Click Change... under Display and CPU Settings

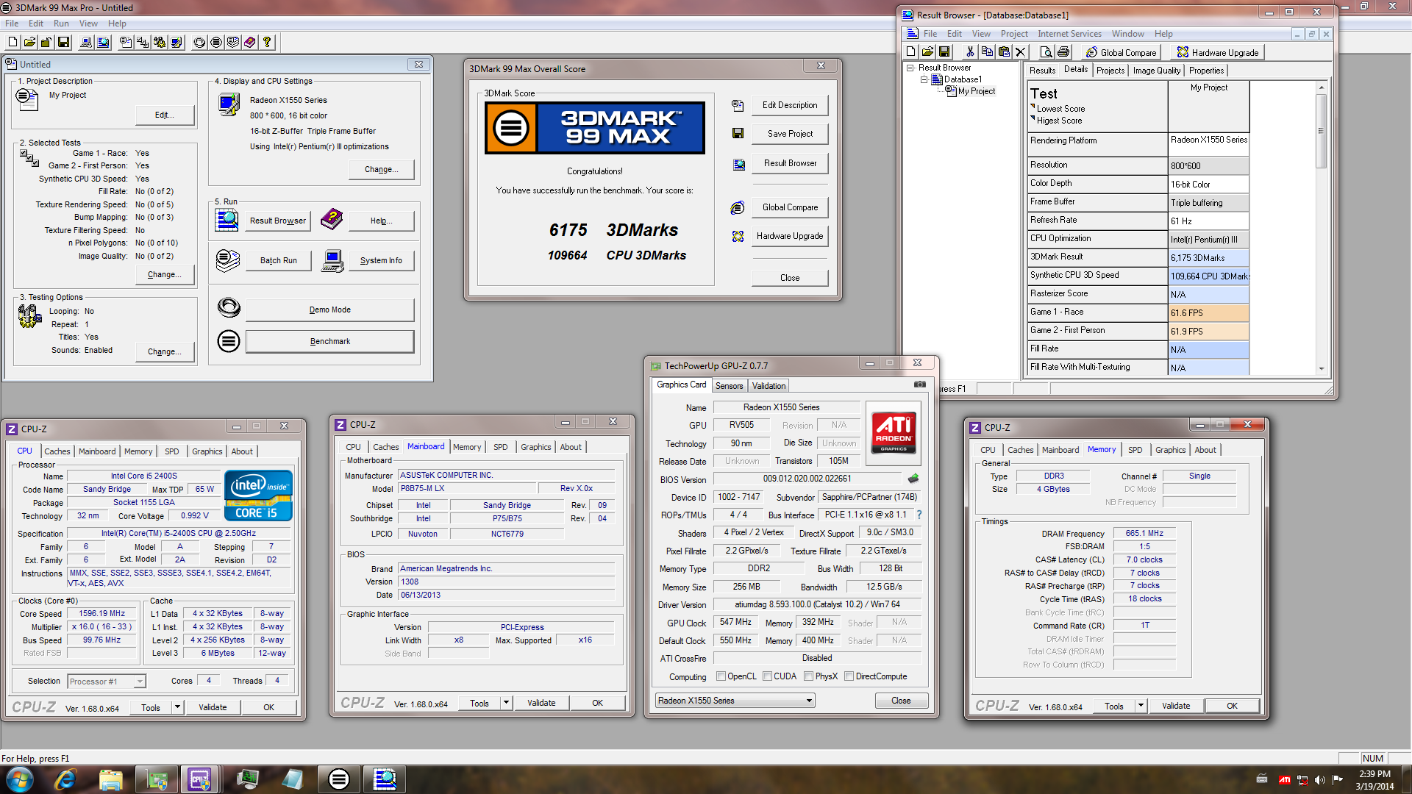click(381, 169)
